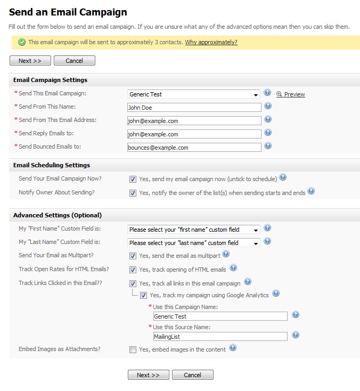The height and width of the screenshot is (391, 360).
Task: Click help icon beside Send From This Name
Action: (268, 106)
